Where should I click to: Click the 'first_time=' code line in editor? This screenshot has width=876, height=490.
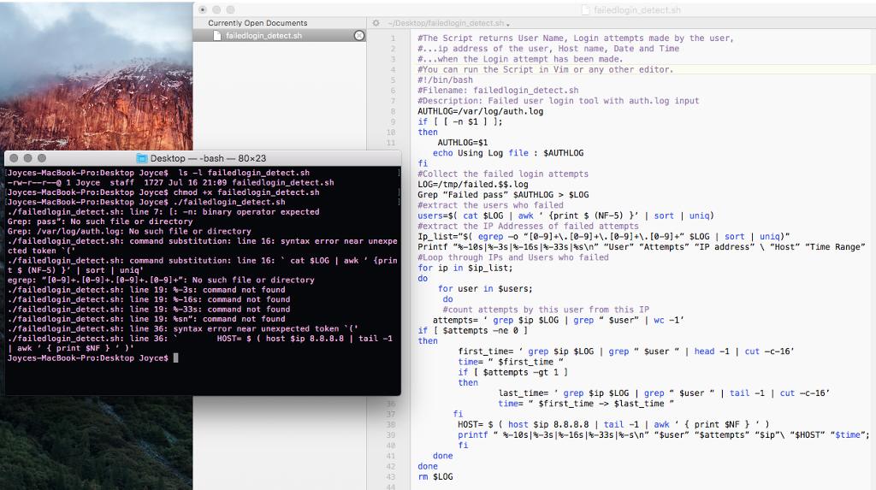[625, 351]
